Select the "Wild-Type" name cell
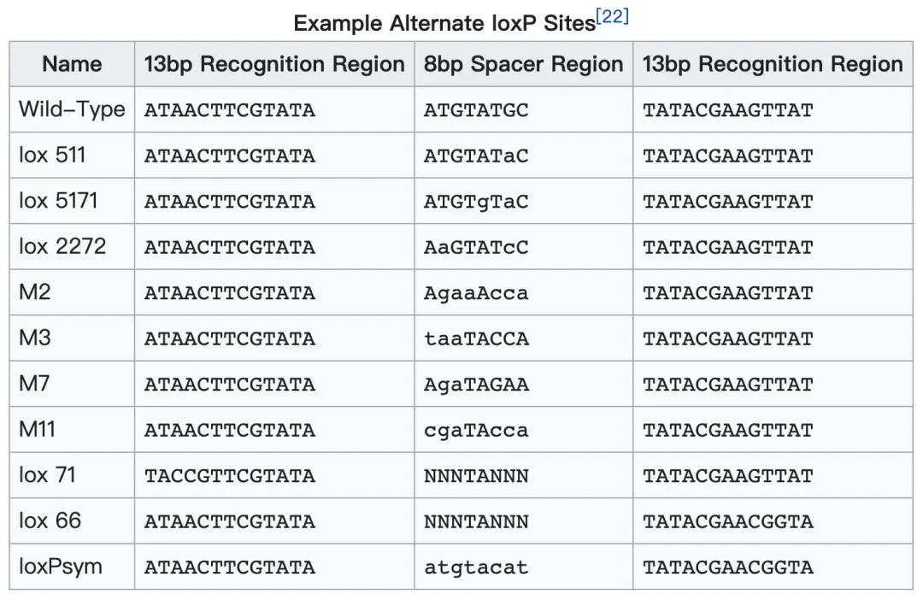The image size is (923, 600). tap(72, 109)
